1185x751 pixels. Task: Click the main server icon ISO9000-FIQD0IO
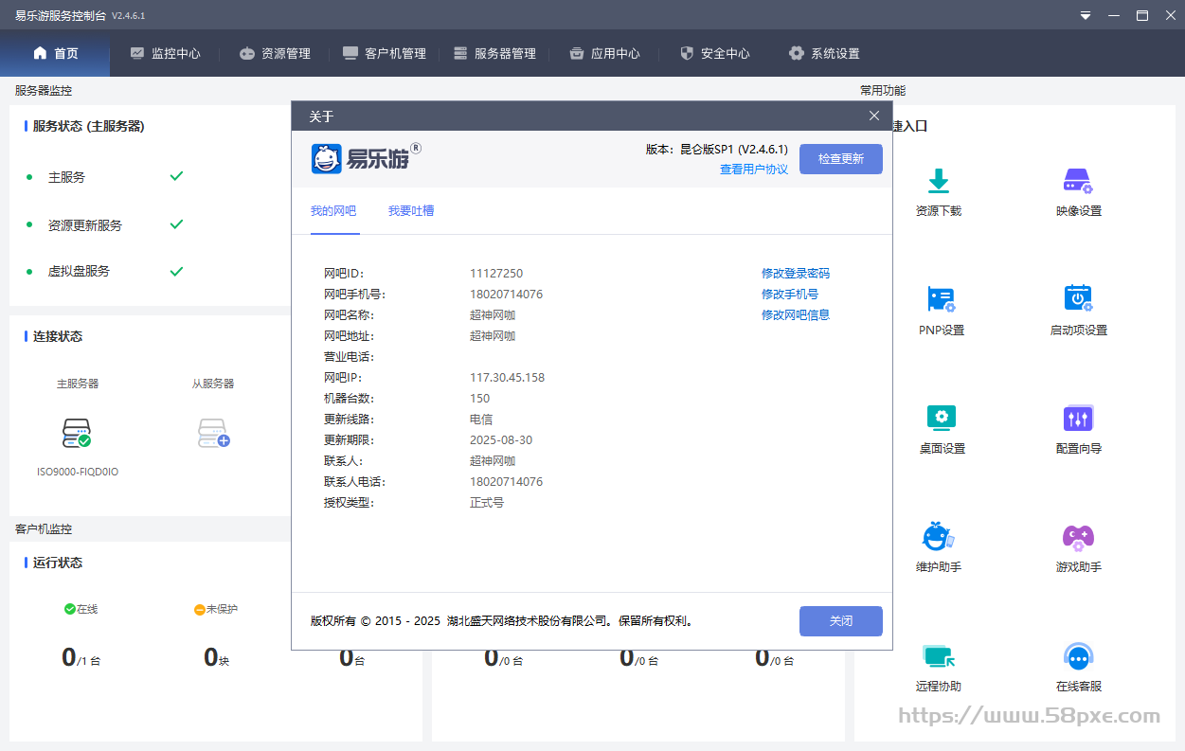point(77,434)
